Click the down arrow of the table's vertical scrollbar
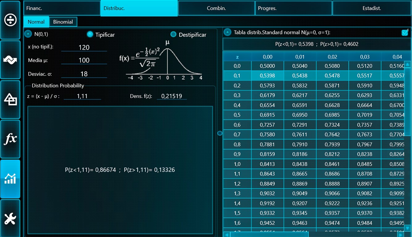Viewport: 412px width, 237px height. click(407, 228)
